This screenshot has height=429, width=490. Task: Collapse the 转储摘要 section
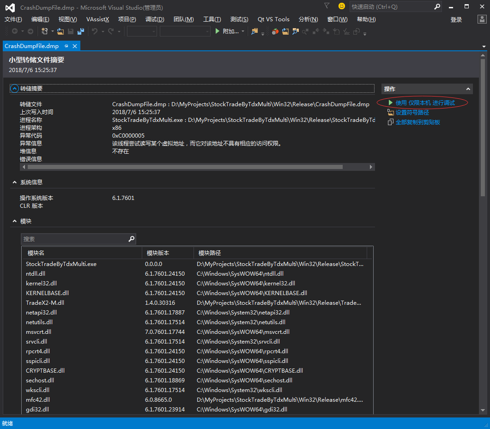[14, 88]
